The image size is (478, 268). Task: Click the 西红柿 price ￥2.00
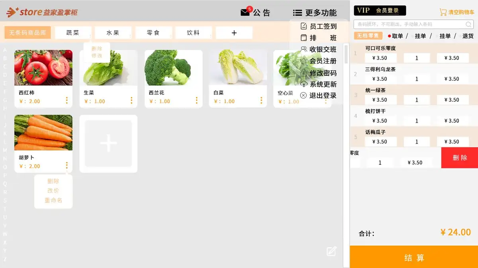[x=29, y=101]
